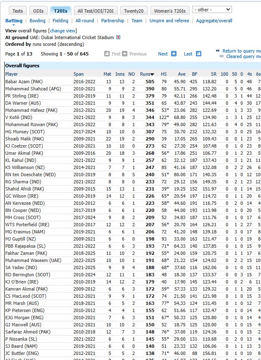Click the Last page arrow icon
Viewport: 261px width, 360px height.
(198, 54)
